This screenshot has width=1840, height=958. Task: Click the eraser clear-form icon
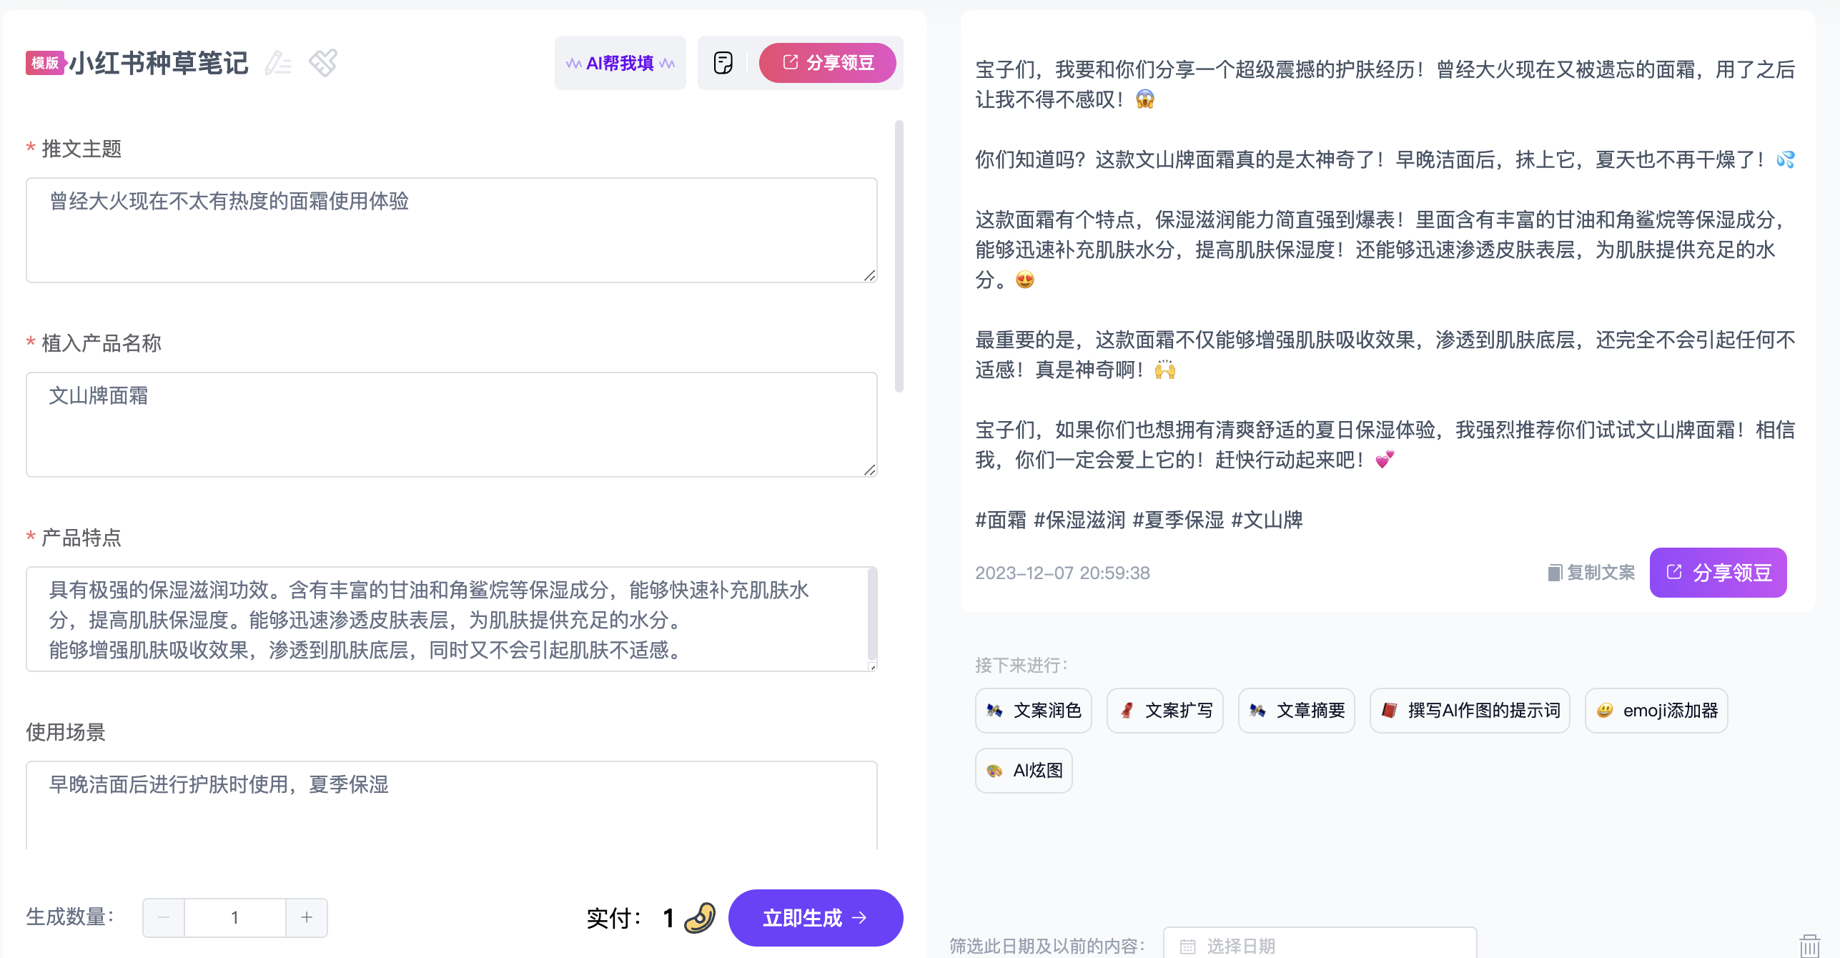[x=323, y=63]
